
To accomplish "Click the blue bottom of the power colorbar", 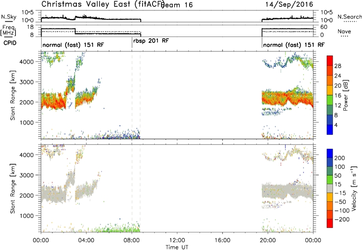I will 330,130.
